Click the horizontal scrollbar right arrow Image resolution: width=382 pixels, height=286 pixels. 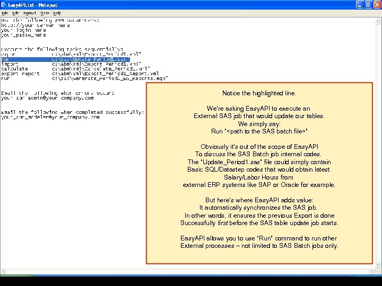pos(371,271)
